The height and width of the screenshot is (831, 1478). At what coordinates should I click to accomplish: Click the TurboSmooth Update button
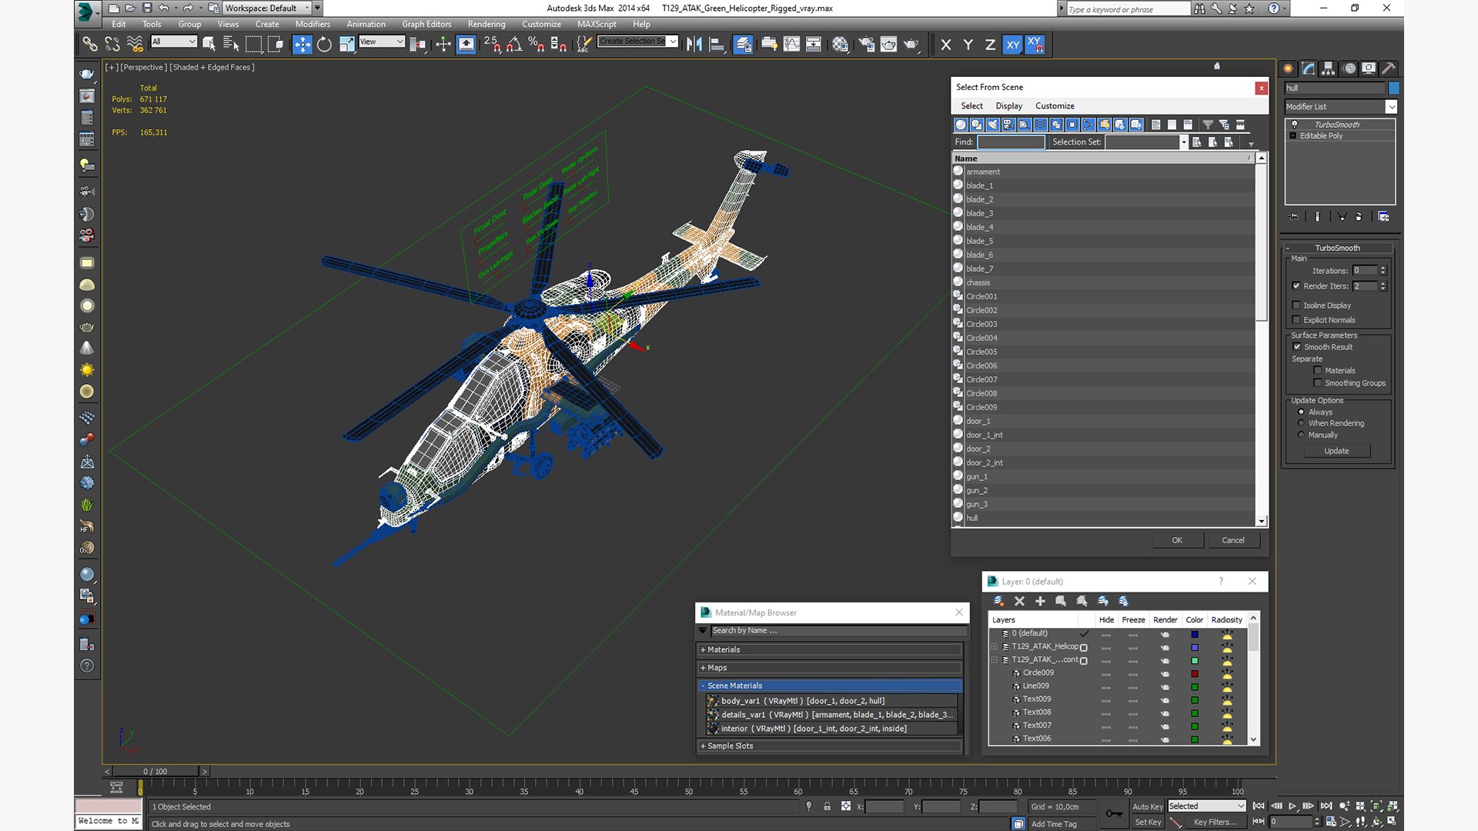[1336, 452]
